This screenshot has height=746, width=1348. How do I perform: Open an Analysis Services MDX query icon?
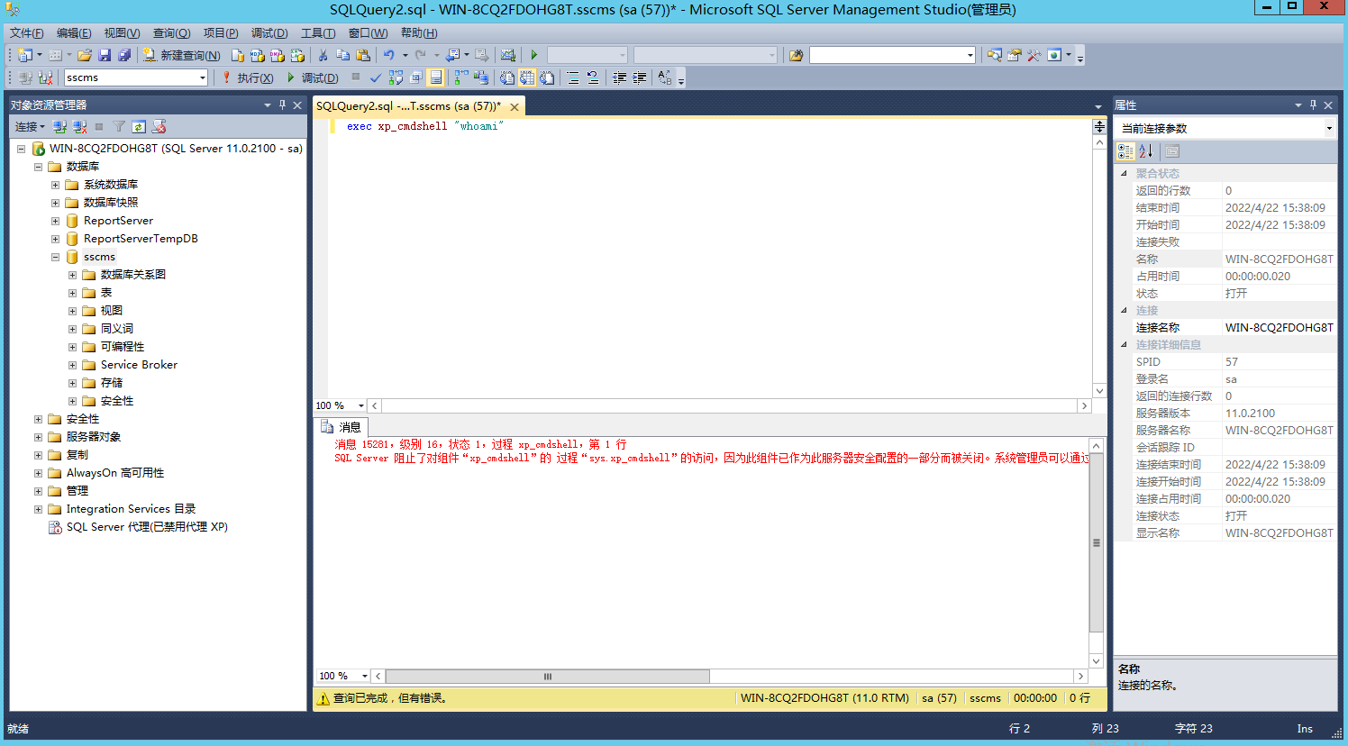coord(257,55)
